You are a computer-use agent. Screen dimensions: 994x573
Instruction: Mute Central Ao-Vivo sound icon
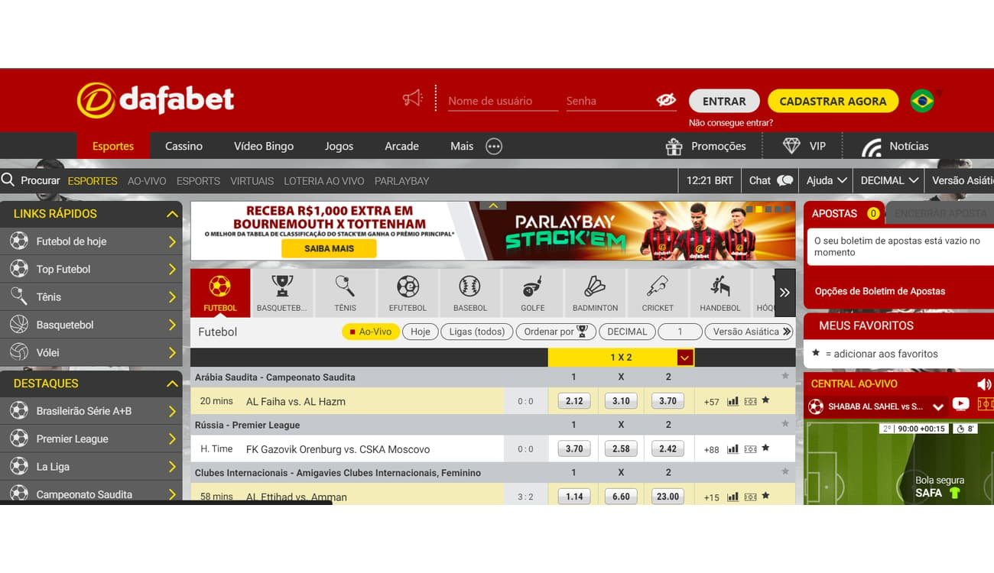tap(984, 384)
